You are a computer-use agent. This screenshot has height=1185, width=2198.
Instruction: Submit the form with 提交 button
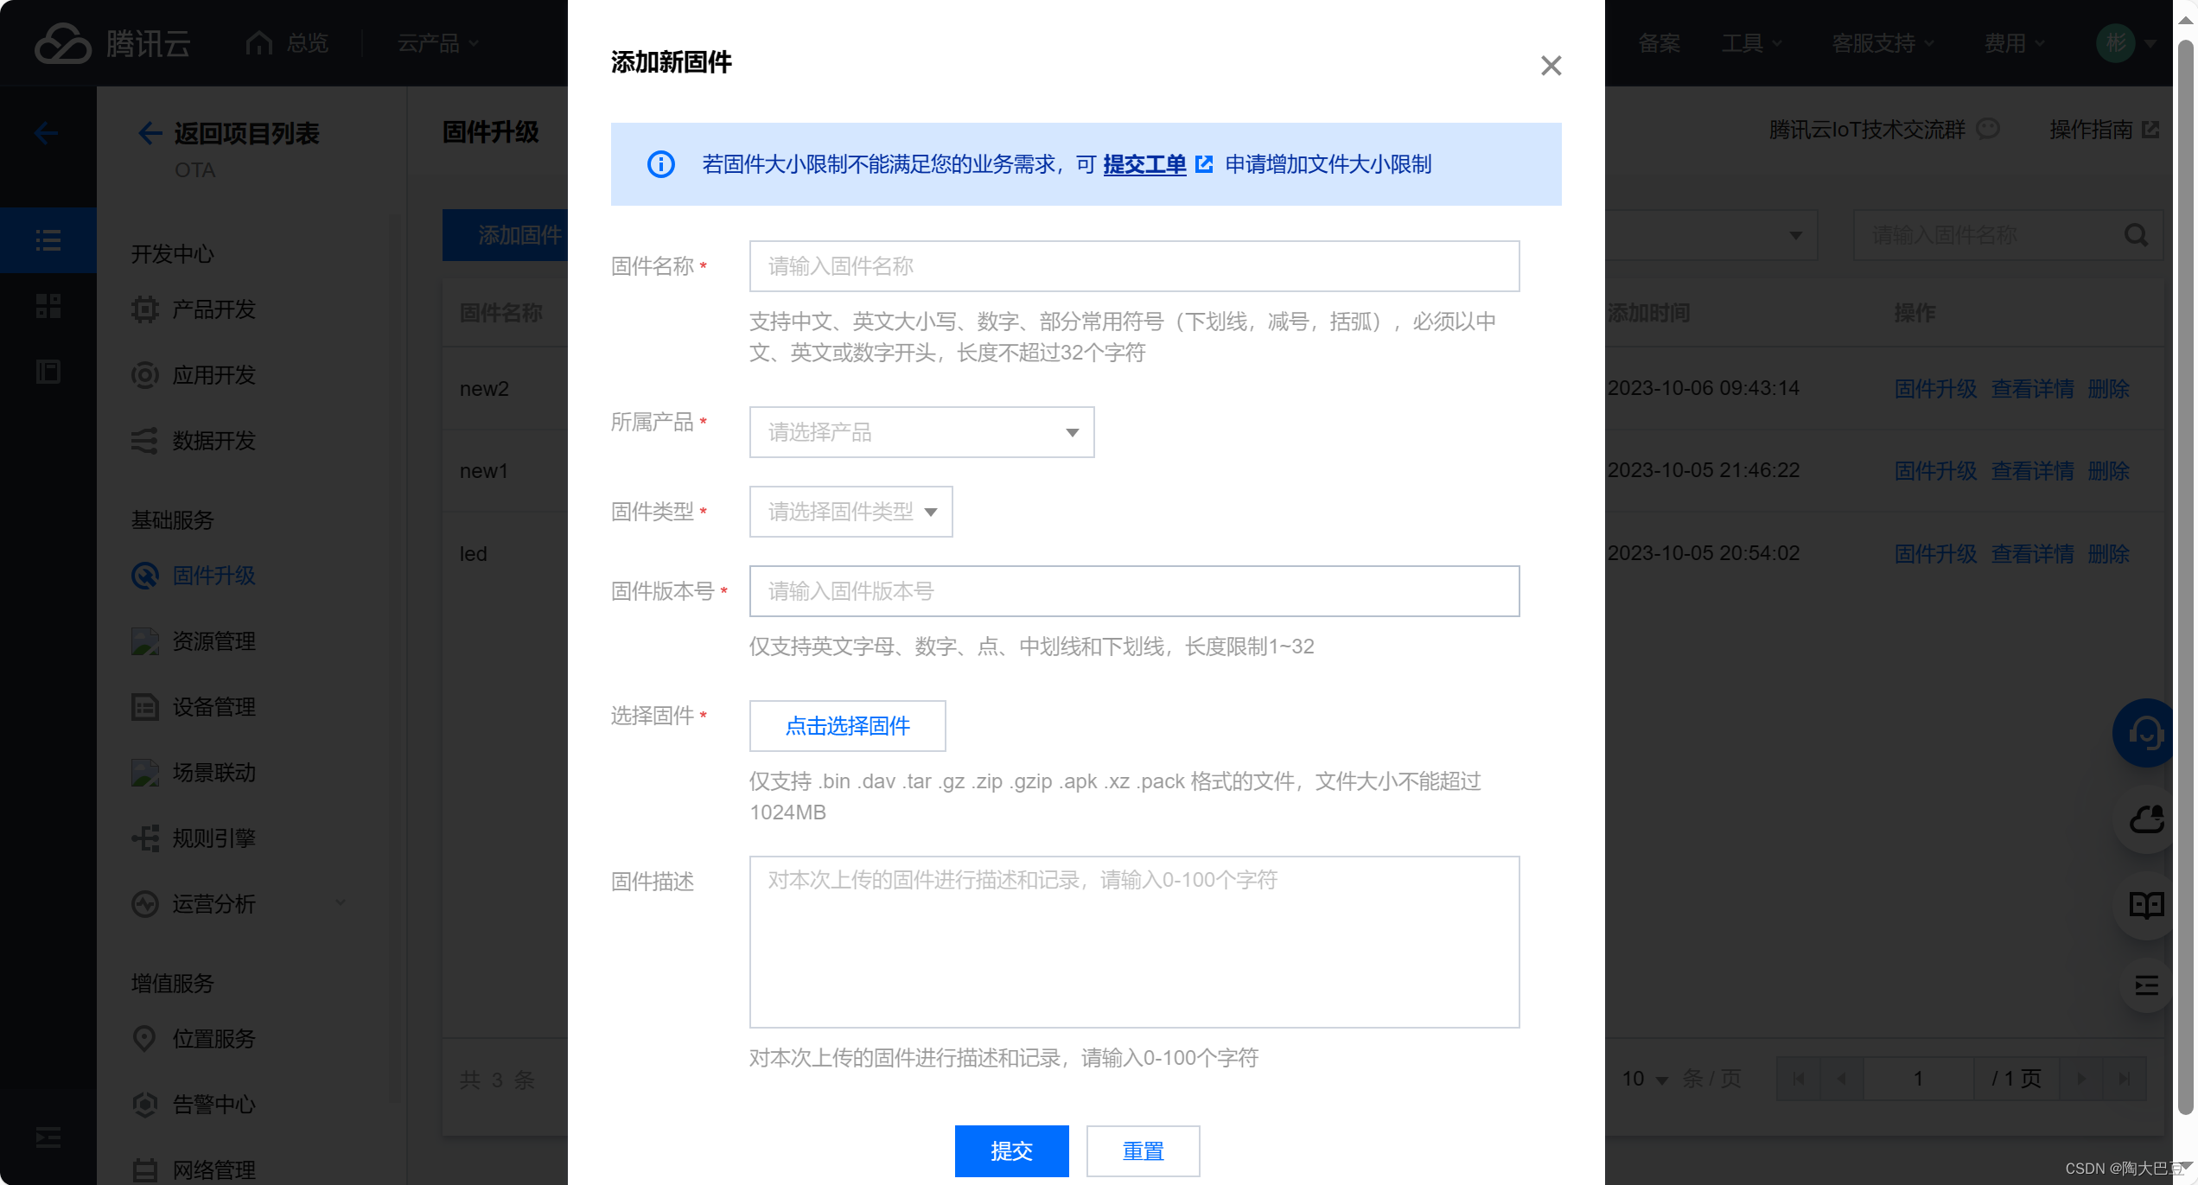coord(1011,1150)
